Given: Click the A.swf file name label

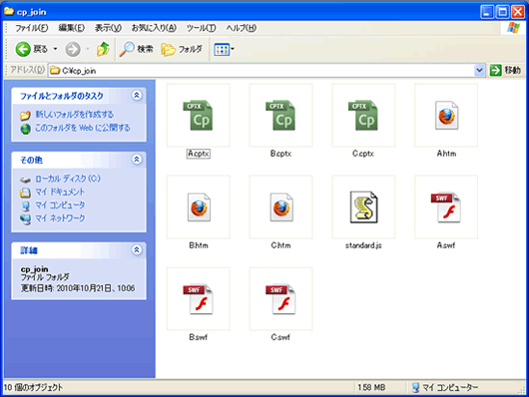Looking at the screenshot, I should pyautogui.click(x=446, y=245).
